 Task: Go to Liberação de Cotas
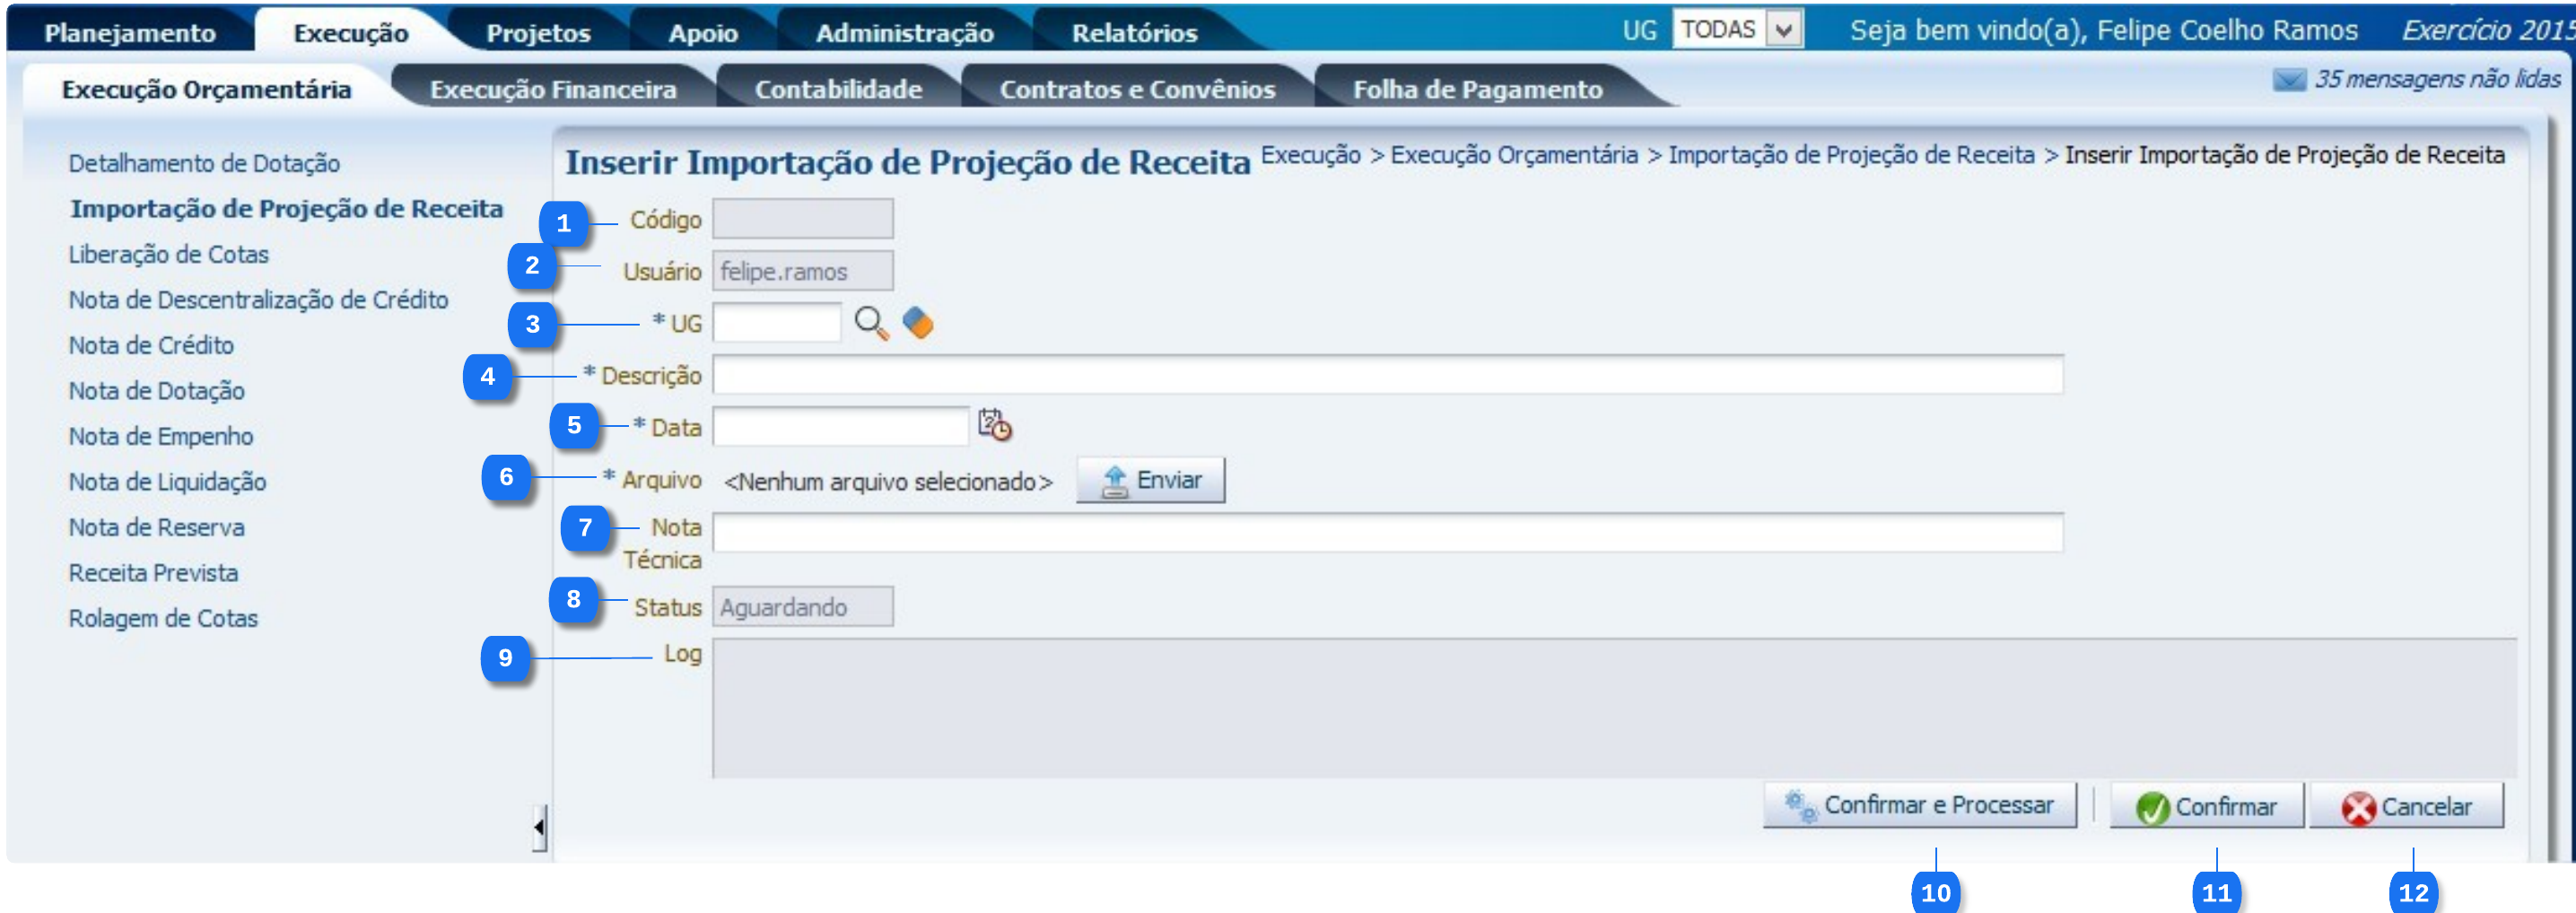coord(168,255)
